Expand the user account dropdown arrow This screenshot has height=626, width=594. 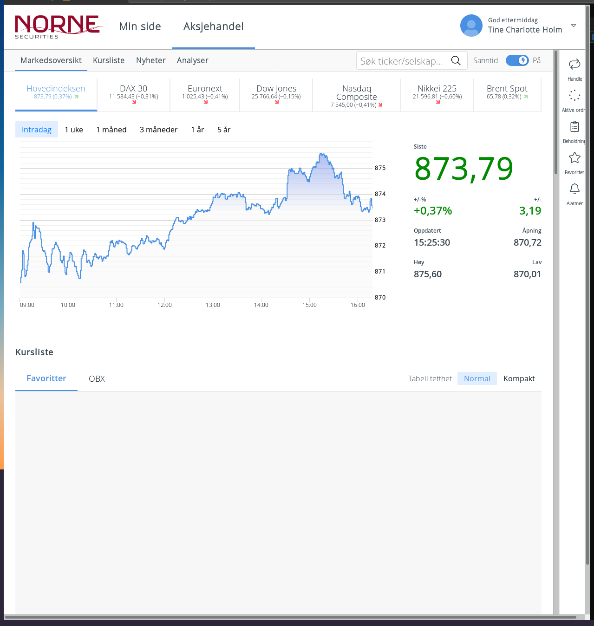pos(574,26)
